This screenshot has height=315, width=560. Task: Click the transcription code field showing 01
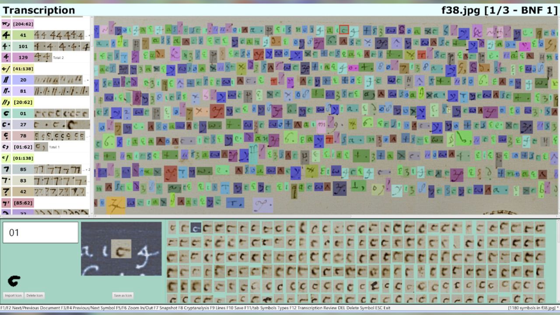pyautogui.click(x=40, y=232)
